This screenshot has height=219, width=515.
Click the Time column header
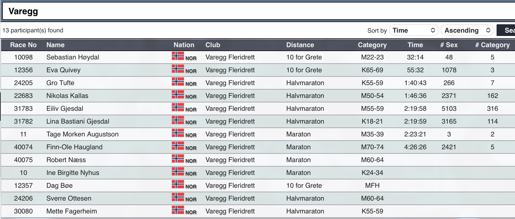pos(415,45)
